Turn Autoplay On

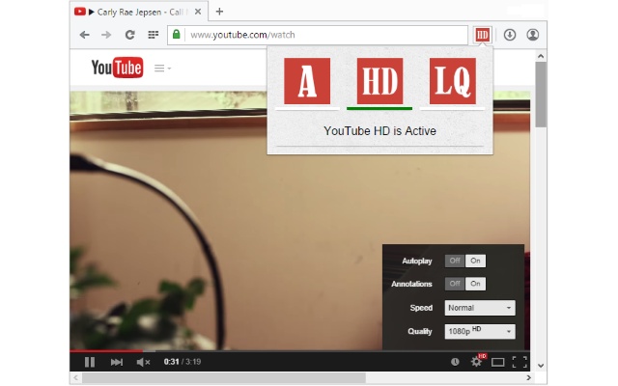[475, 261]
